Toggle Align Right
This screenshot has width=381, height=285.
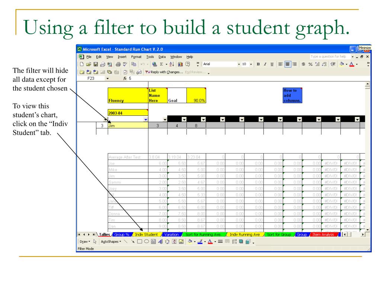tap(294, 64)
